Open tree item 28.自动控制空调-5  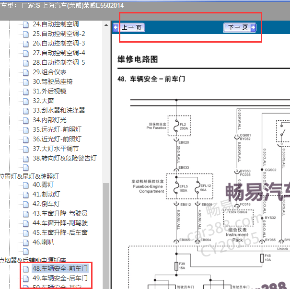(59, 63)
